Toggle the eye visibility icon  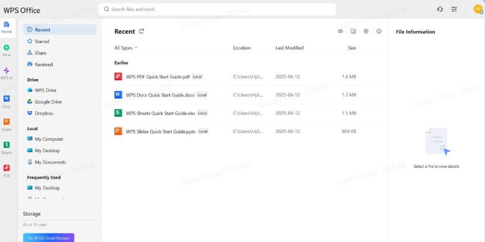(340, 31)
